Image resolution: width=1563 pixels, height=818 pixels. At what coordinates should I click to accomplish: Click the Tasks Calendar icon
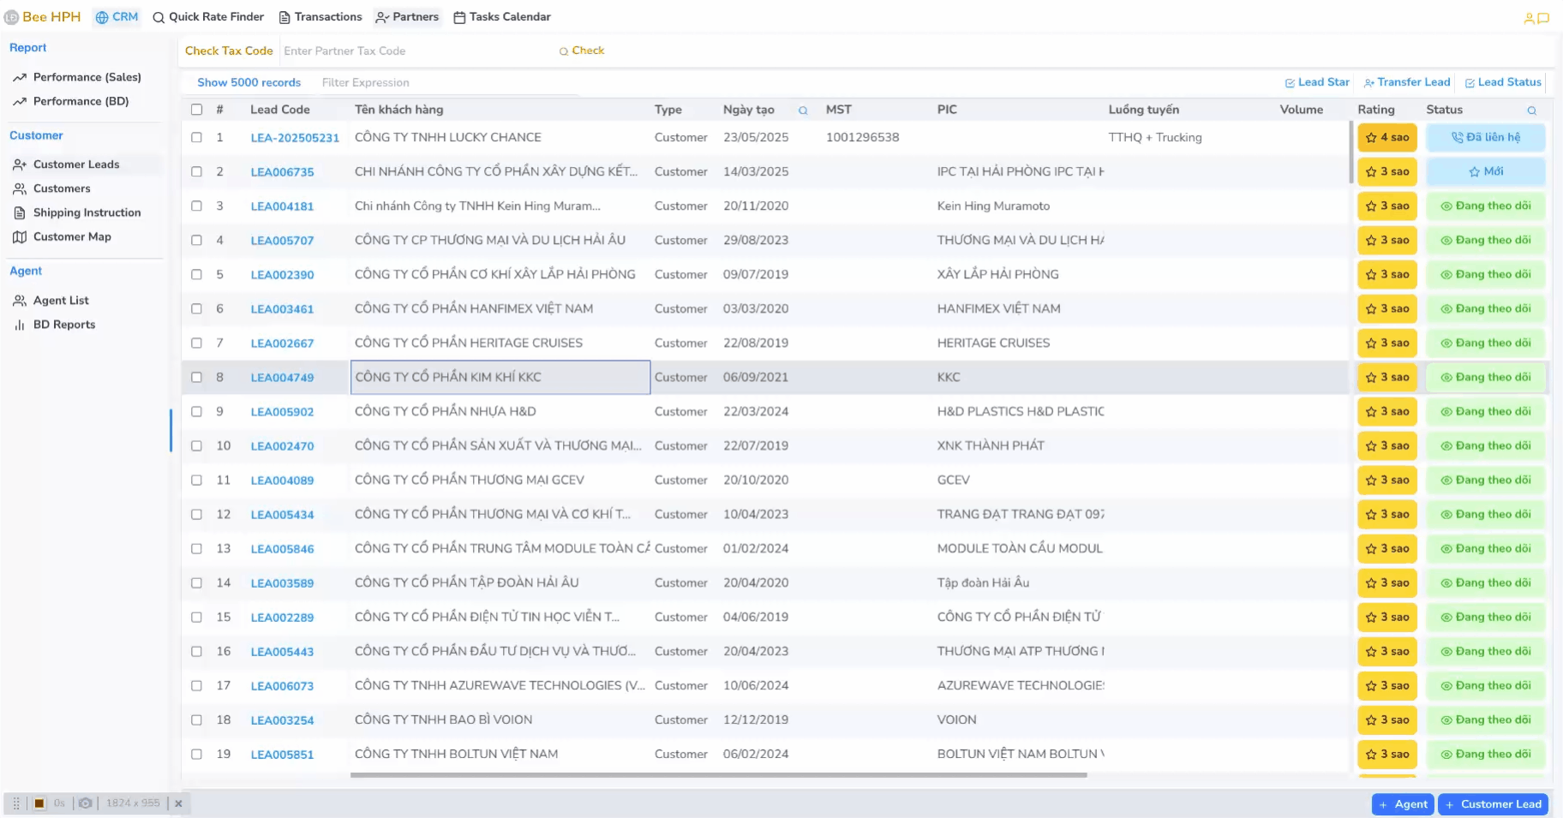[x=459, y=17]
